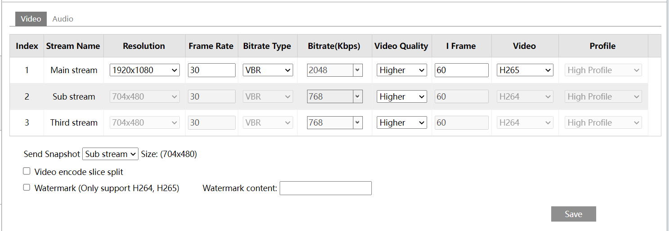Open Third stream Video Quality dropdown
Image resolution: width=669 pixels, height=231 pixels.
click(x=401, y=122)
